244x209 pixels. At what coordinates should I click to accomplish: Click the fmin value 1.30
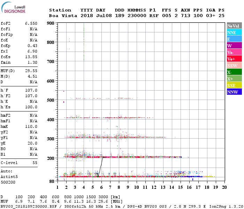[x=32, y=62]
